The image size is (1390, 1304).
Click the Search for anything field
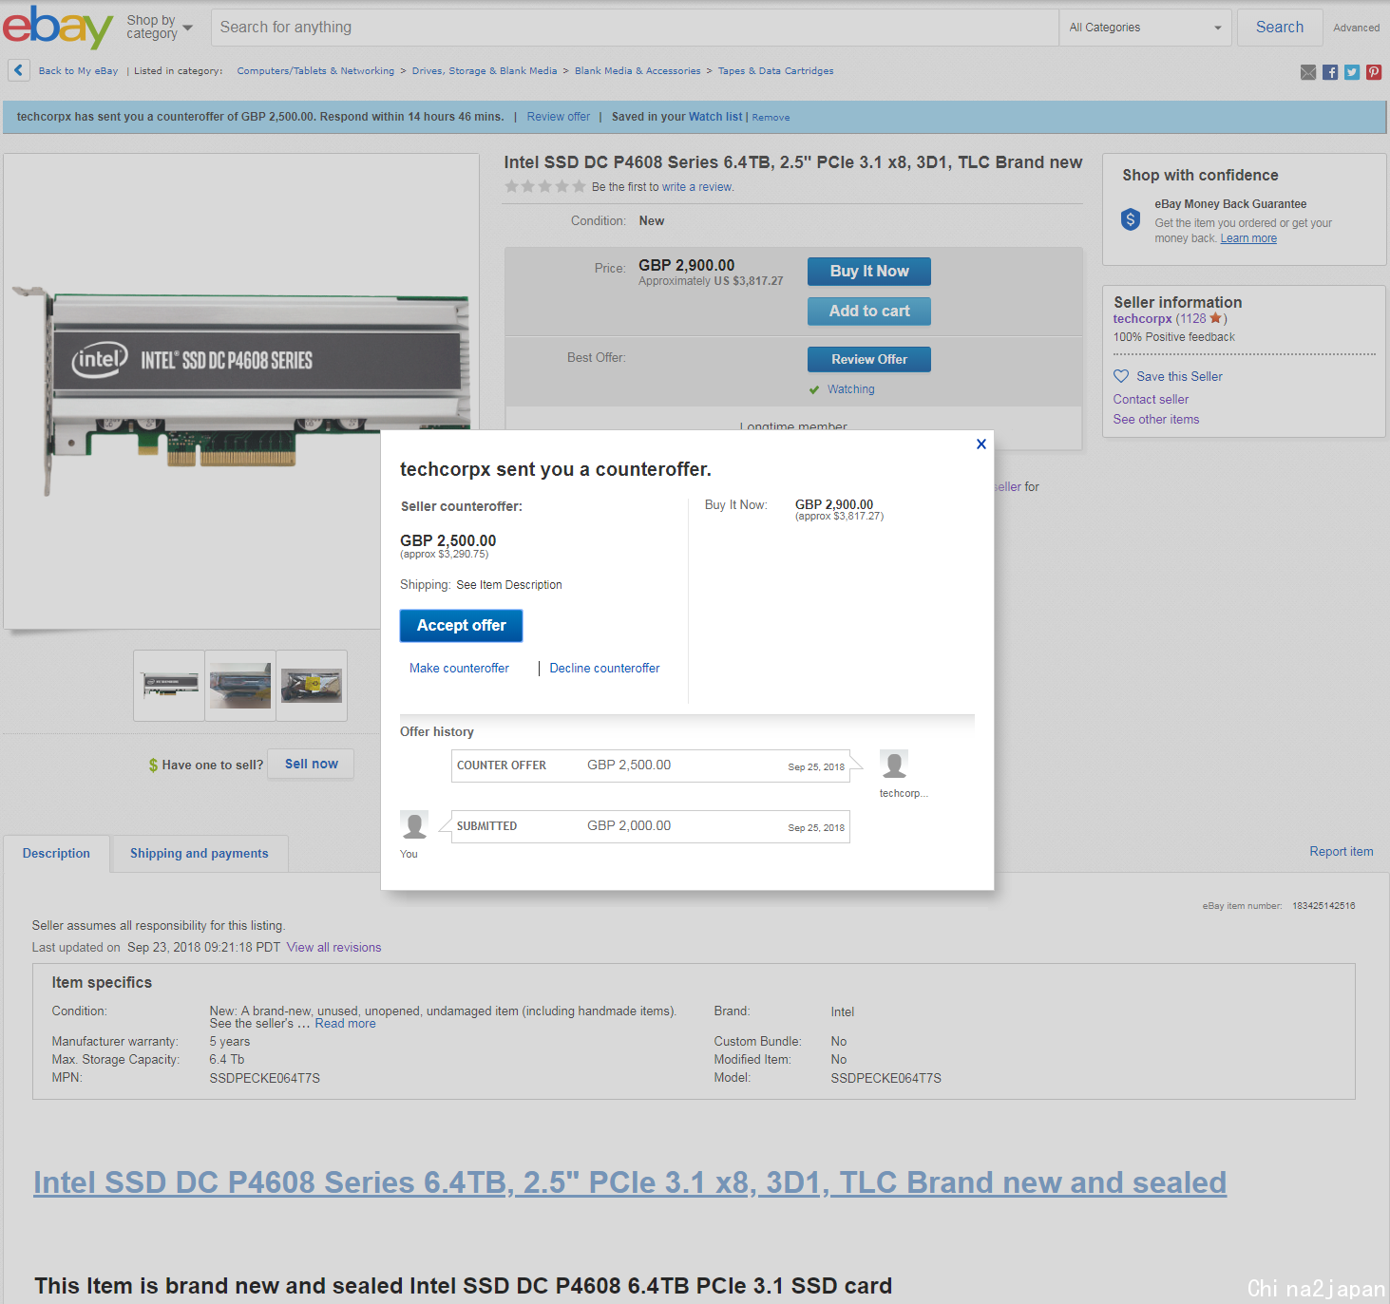pyautogui.click(x=635, y=28)
